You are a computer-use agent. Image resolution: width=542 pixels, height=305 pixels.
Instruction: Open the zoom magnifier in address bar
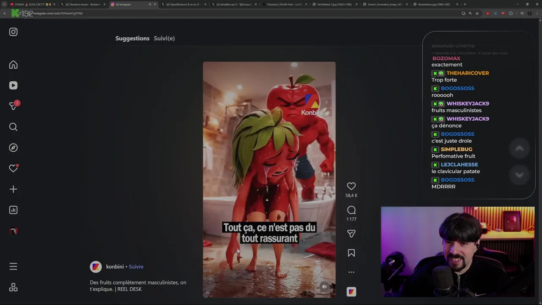coord(470,13)
